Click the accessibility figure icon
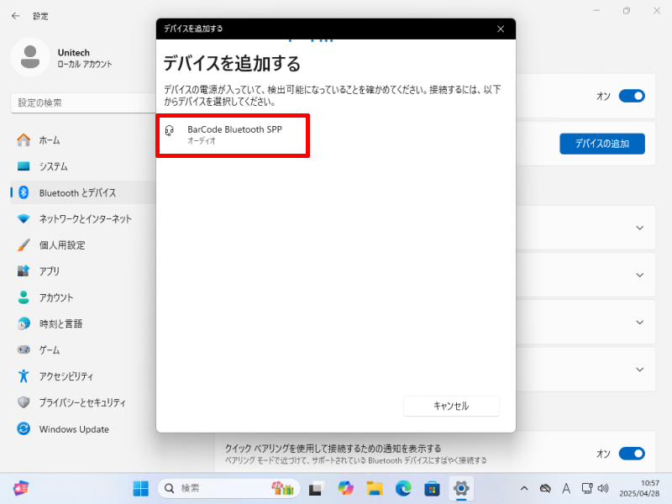 24,376
